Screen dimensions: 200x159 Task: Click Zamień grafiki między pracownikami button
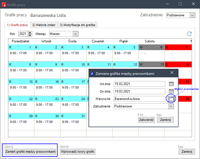[30, 152]
